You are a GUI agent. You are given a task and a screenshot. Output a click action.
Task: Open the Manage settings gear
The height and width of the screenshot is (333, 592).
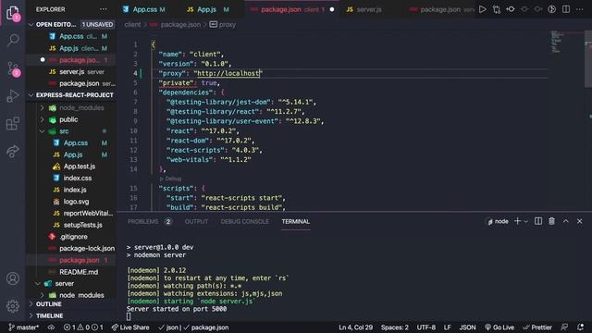(x=13, y=306)
